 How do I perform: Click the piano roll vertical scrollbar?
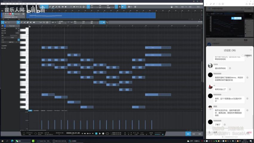tap(202, 71)
